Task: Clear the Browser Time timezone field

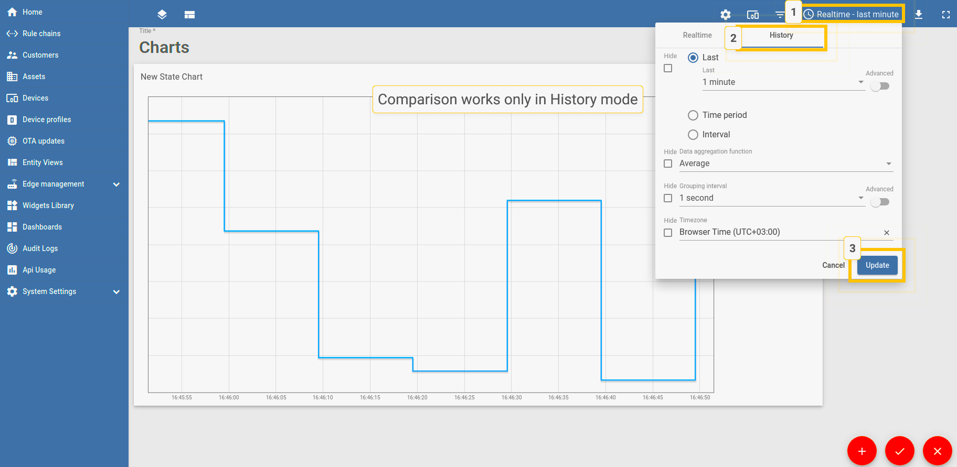Action: 887,233
